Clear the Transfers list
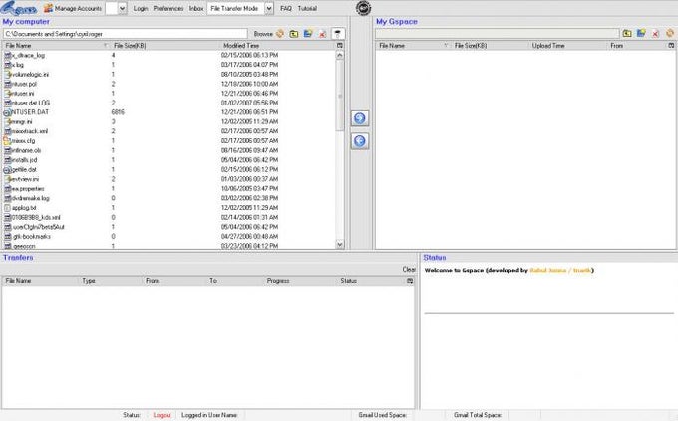Image resolution: width=678 pixels, height=421 pixels. tap(409, 269)
